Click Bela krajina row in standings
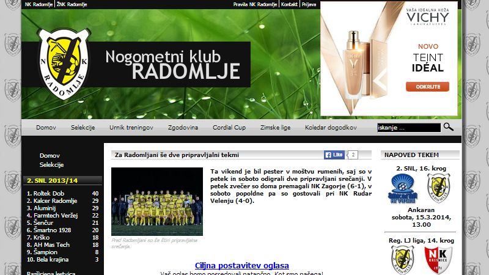This screenshot has width=489, height=275. pos(62,259)
